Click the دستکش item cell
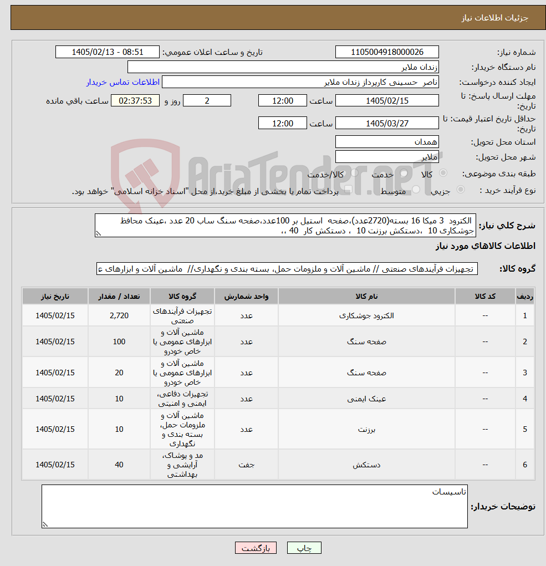546x566 pixels. pos(366,465)
